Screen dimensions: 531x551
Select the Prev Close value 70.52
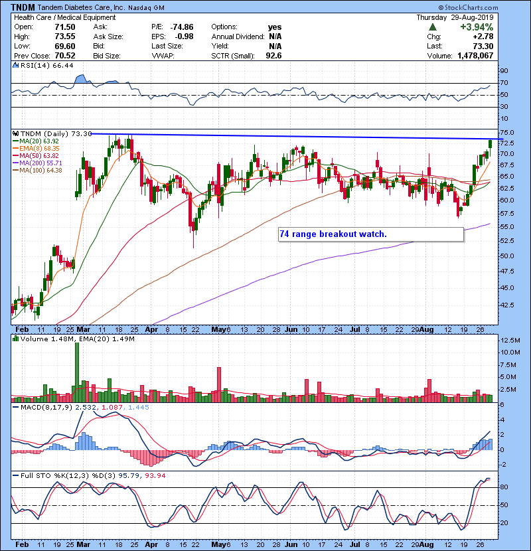pos(65,56)
